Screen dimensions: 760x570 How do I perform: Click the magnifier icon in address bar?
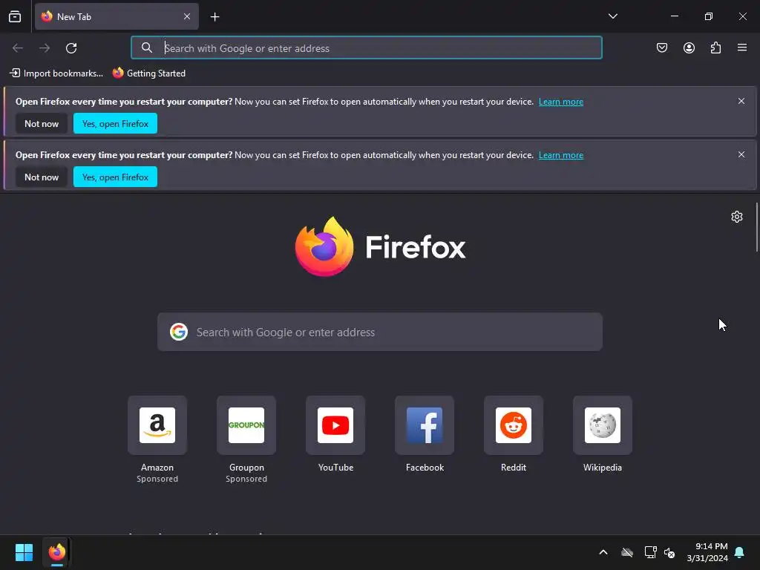[146, 47]
